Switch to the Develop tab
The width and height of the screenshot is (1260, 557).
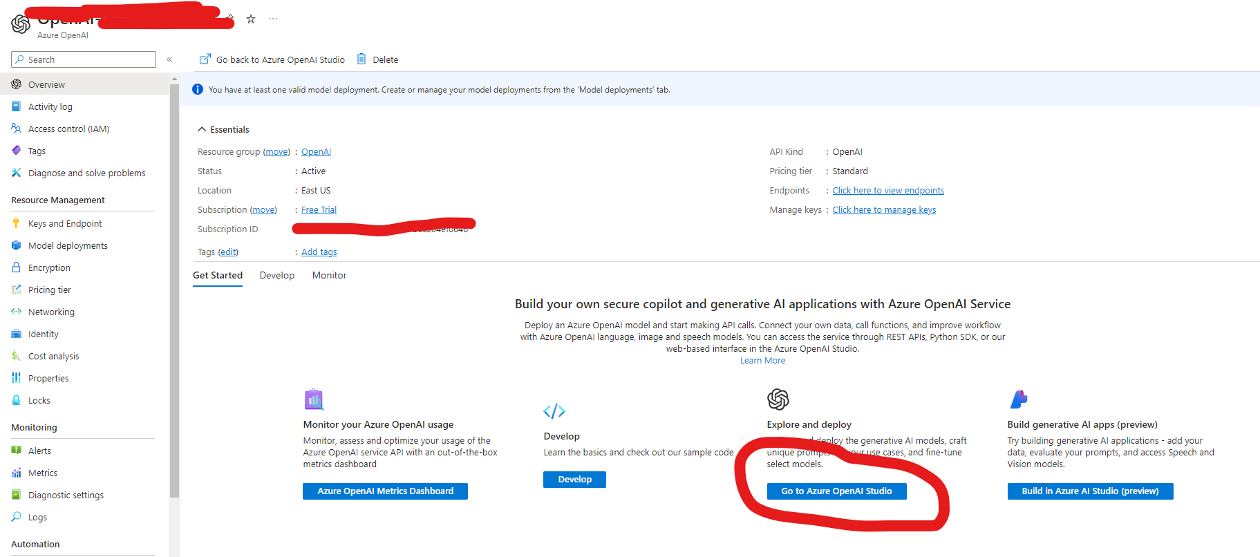point(277,275)
